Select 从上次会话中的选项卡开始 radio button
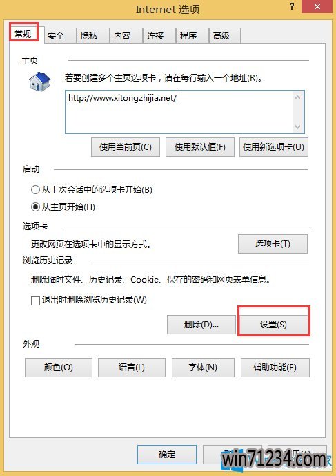 click(35, 190)
